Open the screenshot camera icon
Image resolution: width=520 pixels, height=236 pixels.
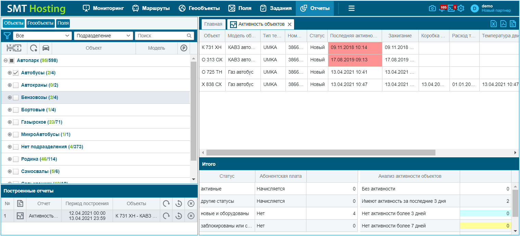pos(432,8)
